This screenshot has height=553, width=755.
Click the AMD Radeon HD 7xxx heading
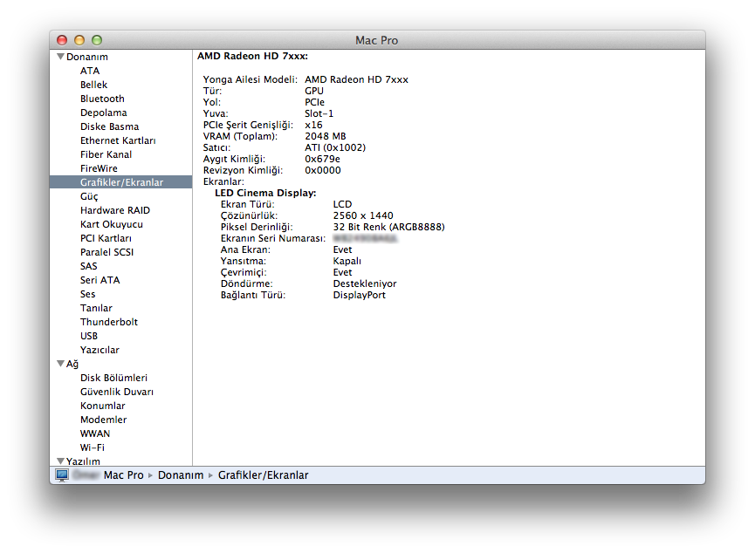click(x=252, y=57)
